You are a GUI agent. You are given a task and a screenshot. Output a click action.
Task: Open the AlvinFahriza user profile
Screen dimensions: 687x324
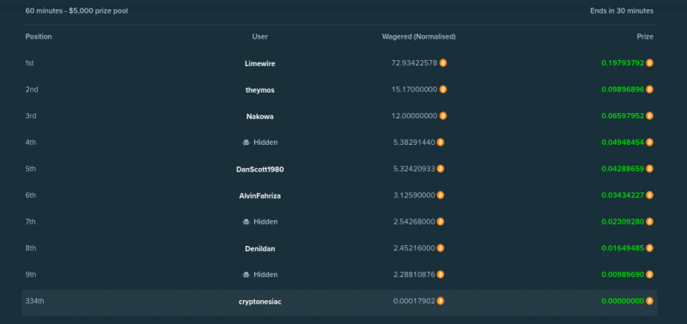click(260, 196)
